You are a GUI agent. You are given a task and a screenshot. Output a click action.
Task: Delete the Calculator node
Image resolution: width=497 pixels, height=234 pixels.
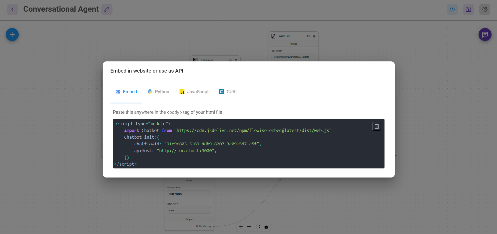[236, 60]
